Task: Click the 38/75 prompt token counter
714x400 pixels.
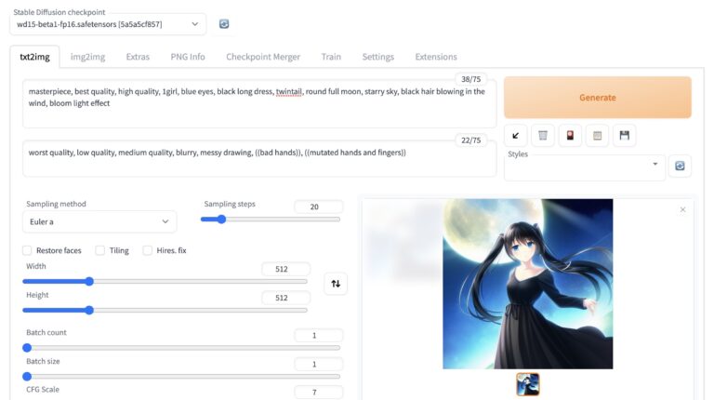Action: point(470,79)
